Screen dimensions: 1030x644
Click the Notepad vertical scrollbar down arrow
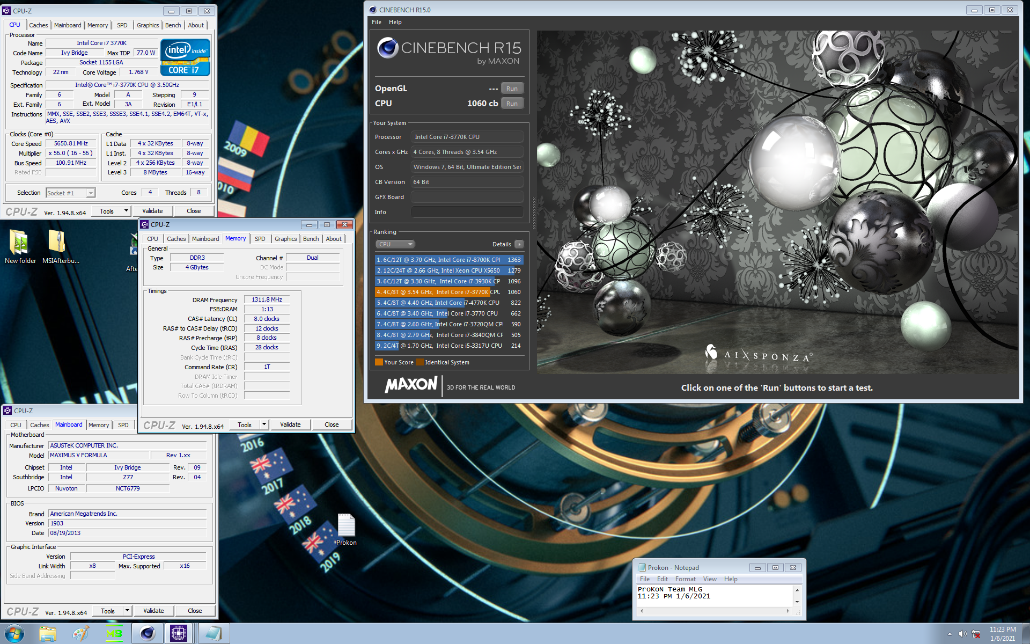(797, 602)
